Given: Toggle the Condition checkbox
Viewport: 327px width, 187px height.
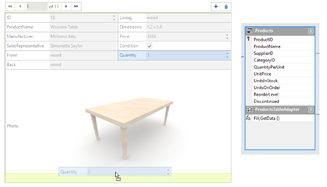Looking at the screenshot, I should 149,46.
